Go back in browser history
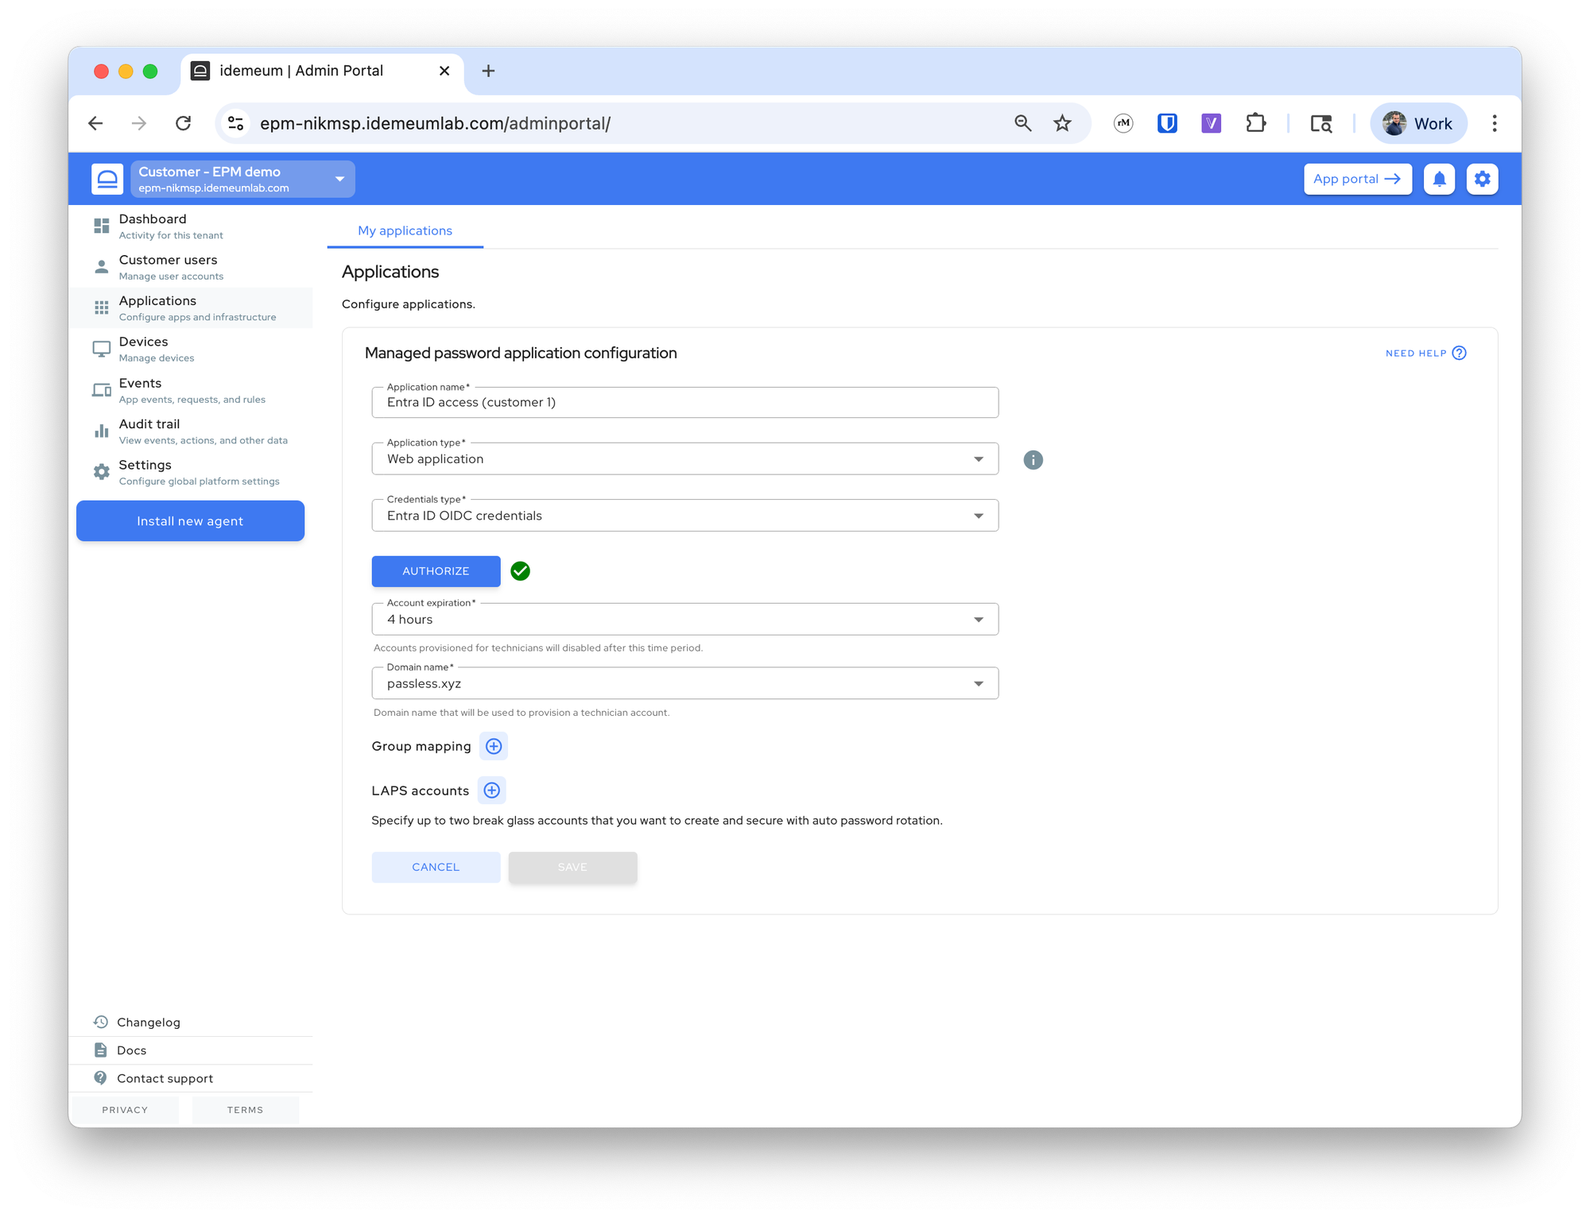 tap(95, 123)
